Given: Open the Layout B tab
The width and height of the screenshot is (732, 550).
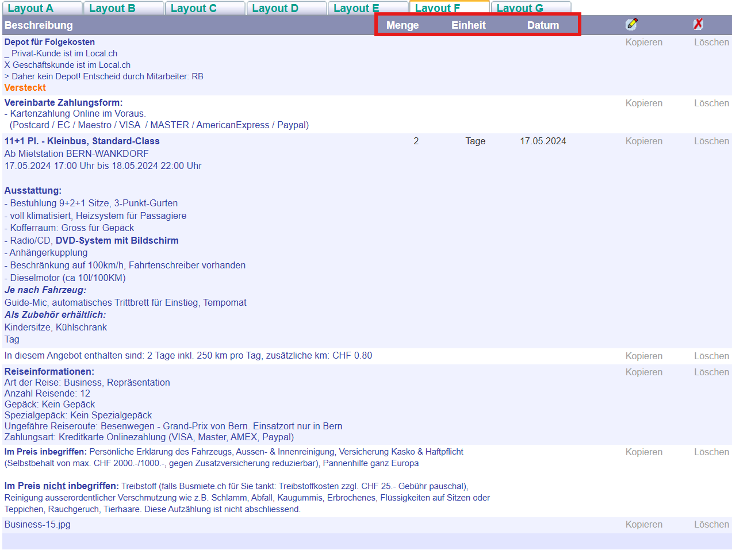Looking at the screenshot, I should click(x=124, y=8).
